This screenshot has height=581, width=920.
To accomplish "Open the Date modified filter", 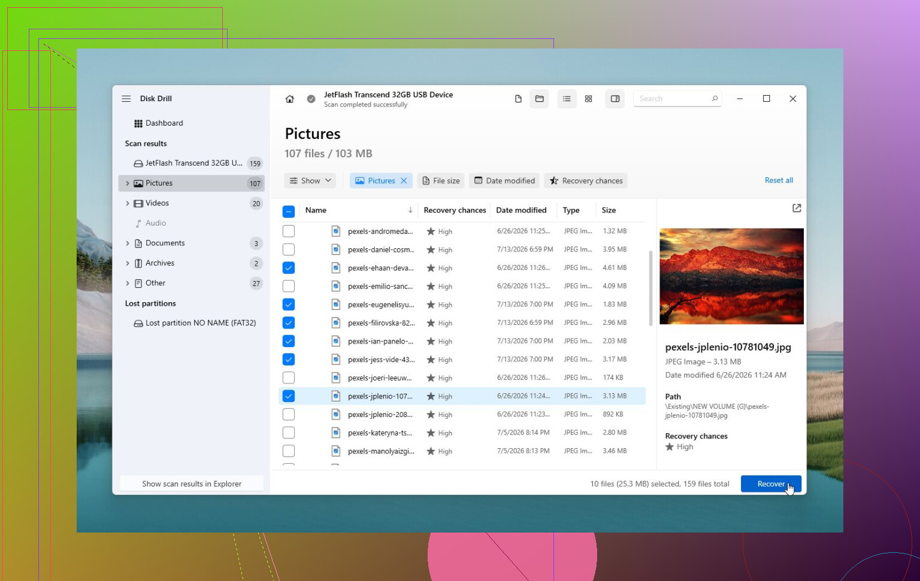I will pos(504,181).
